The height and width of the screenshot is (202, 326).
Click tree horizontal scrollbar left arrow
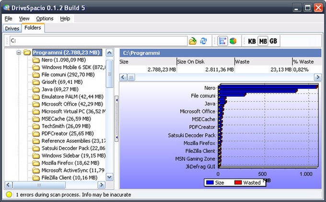(9, 185)
